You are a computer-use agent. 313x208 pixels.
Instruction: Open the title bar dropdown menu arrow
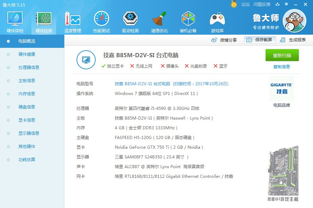287,4
